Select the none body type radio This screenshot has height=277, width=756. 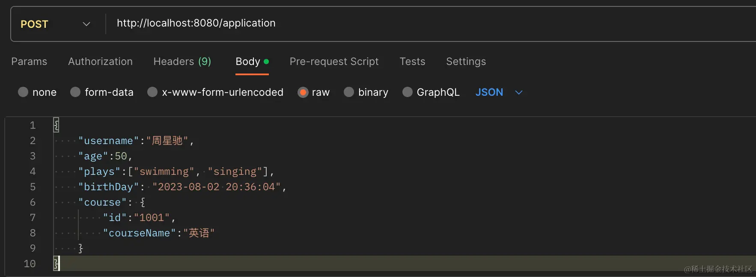coord(23,92)
